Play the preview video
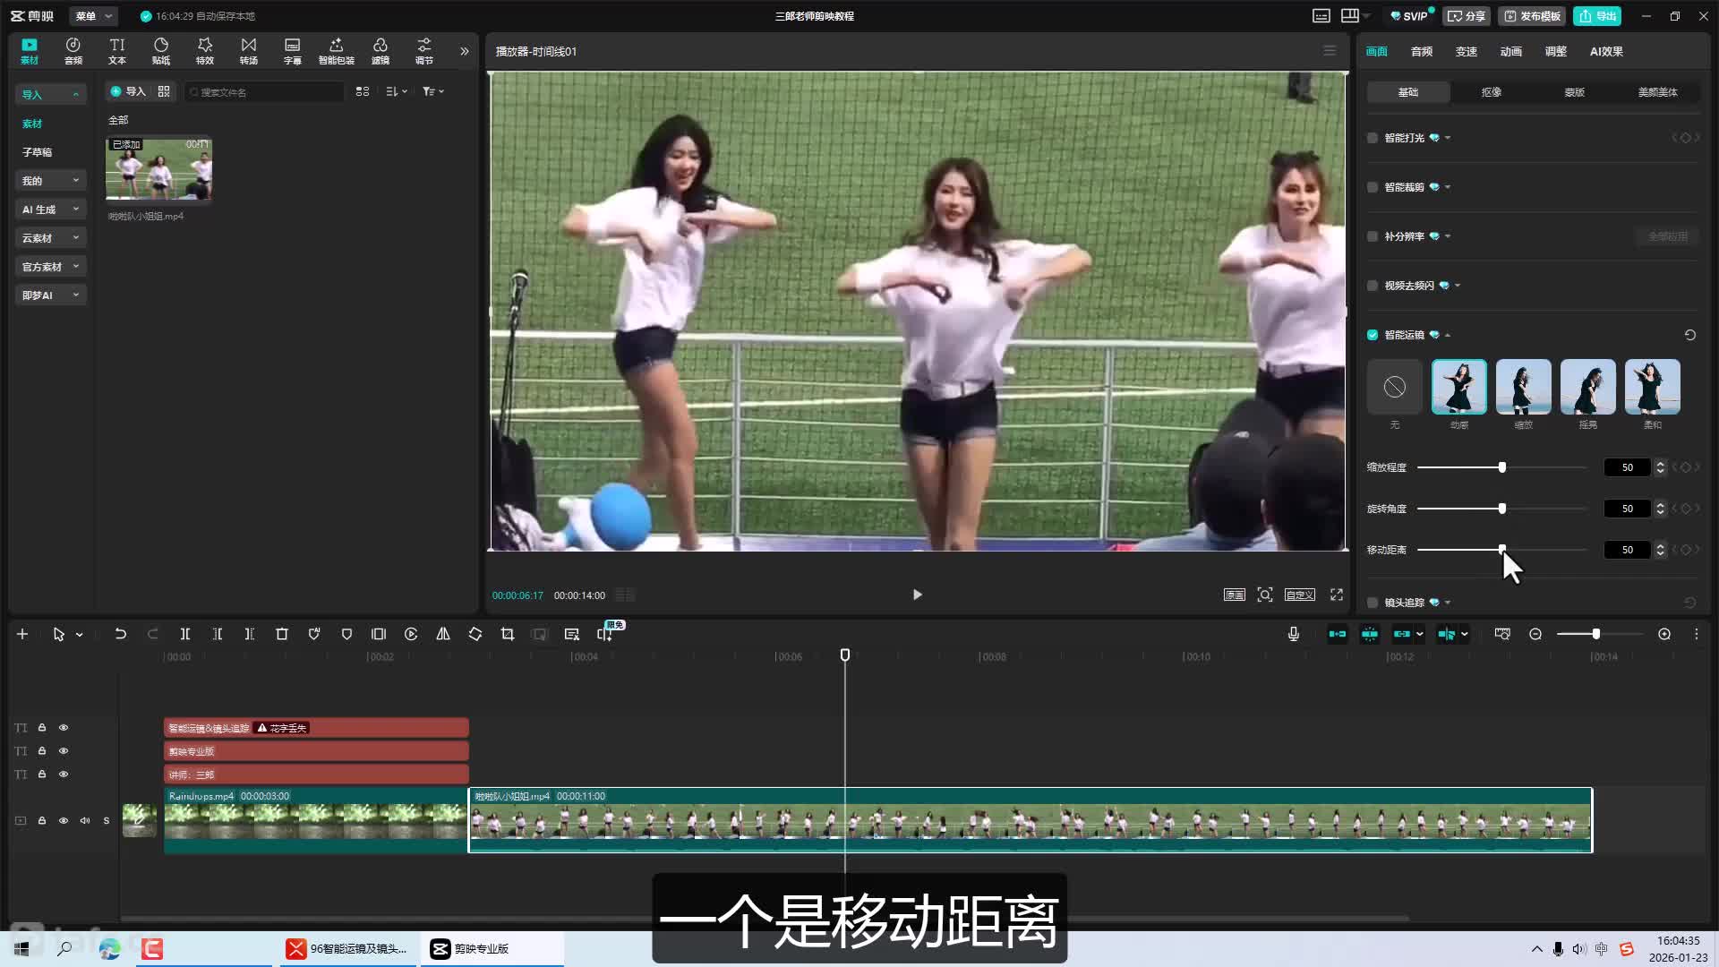This screenshot has width=1719, height=967. 917,595
